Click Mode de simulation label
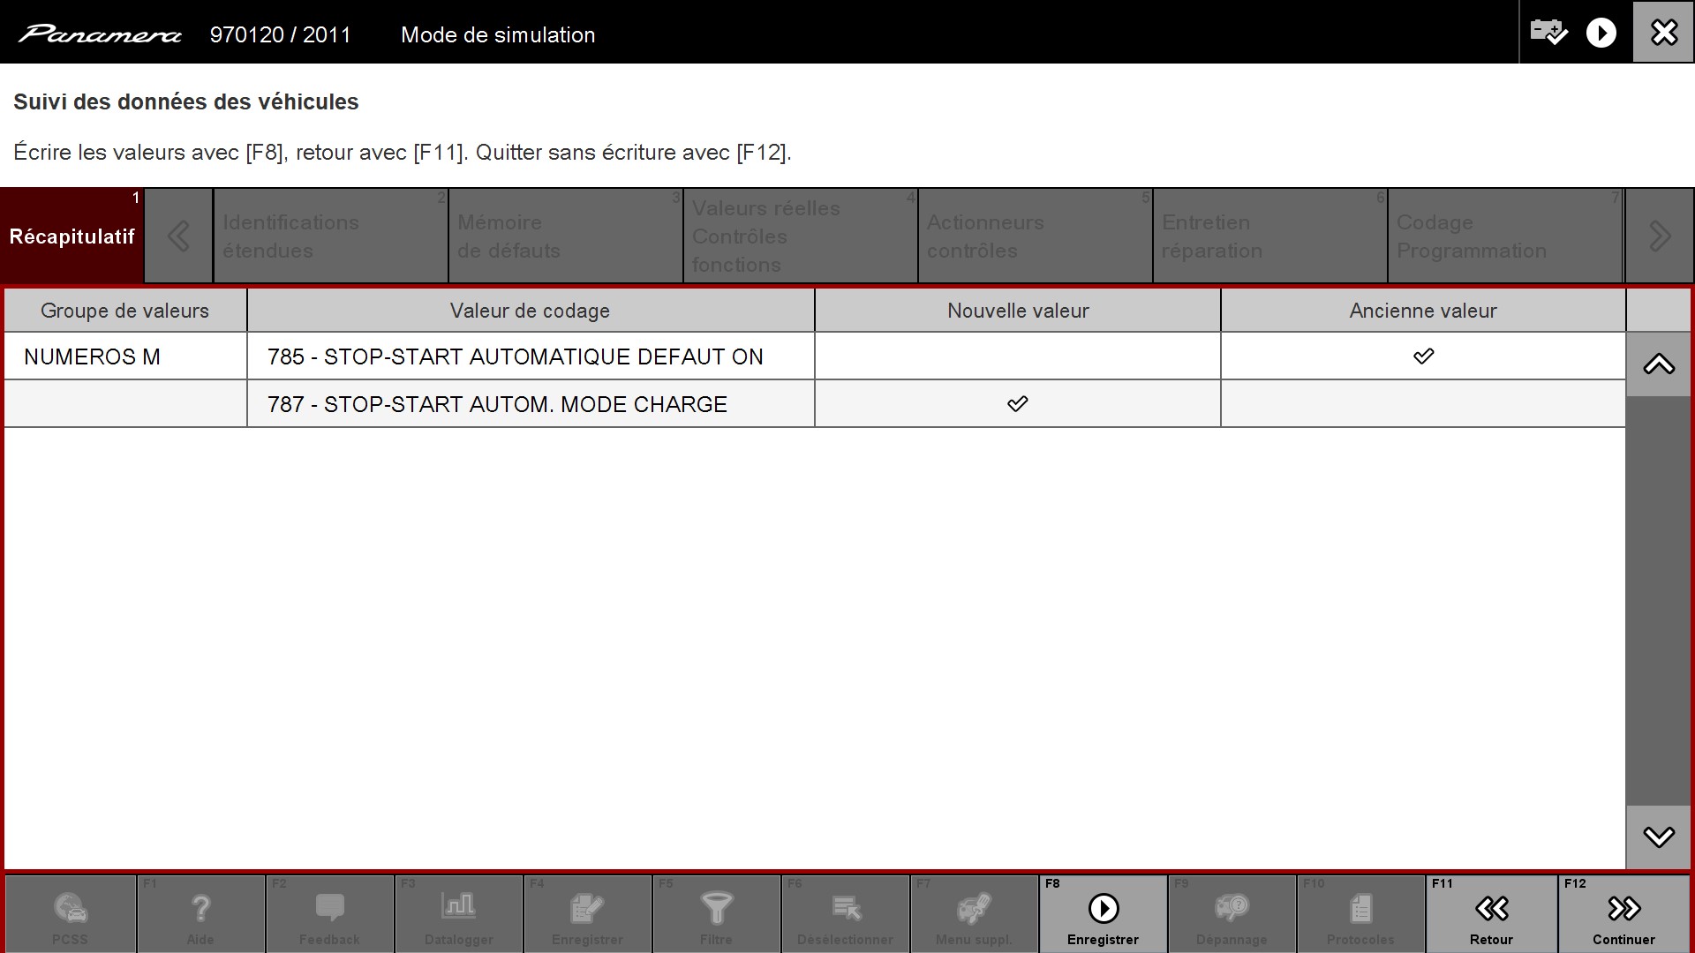This screenshot has width=1695, height=953. pos(498,34)
